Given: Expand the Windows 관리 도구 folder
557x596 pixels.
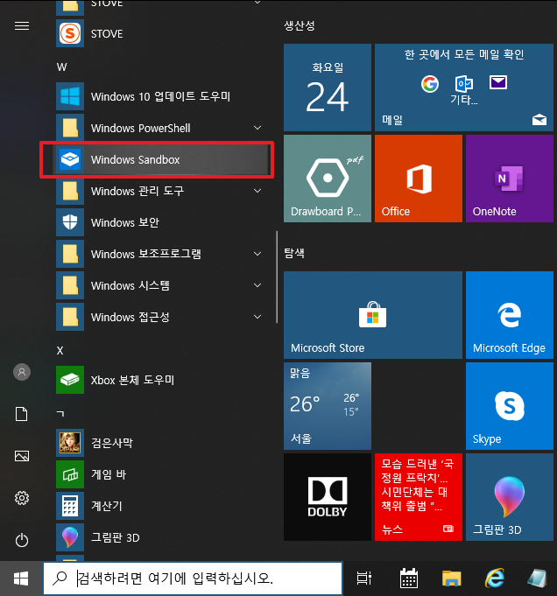Looking at the screenshot, I should (x=162, y=191).
